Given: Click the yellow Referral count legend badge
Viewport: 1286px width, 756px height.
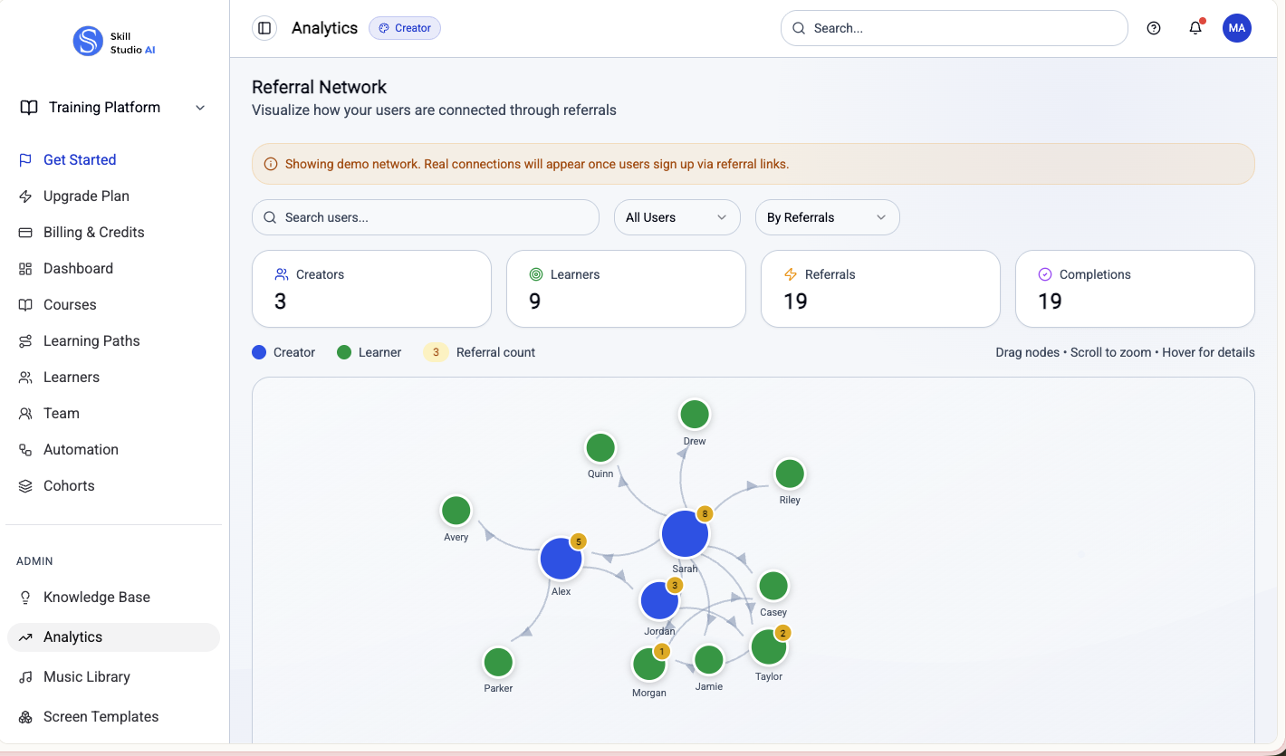Looking at the screenshot, I should tap(436, 352).
